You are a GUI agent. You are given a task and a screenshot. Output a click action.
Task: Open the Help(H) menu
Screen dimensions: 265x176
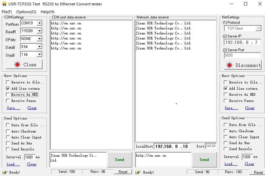click(x=48, y=12)
